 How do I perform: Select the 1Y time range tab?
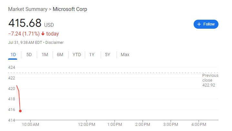click(x=92, y=55)
